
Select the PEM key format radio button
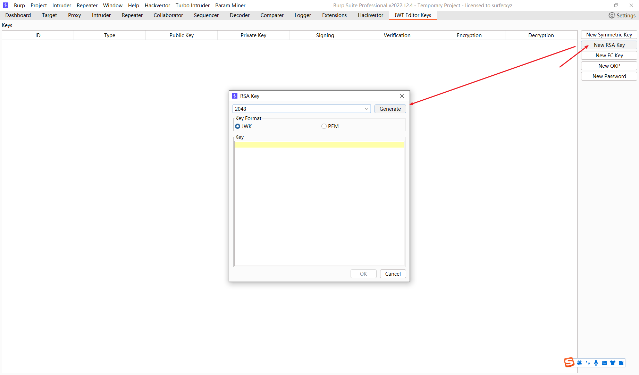point(324,126)
